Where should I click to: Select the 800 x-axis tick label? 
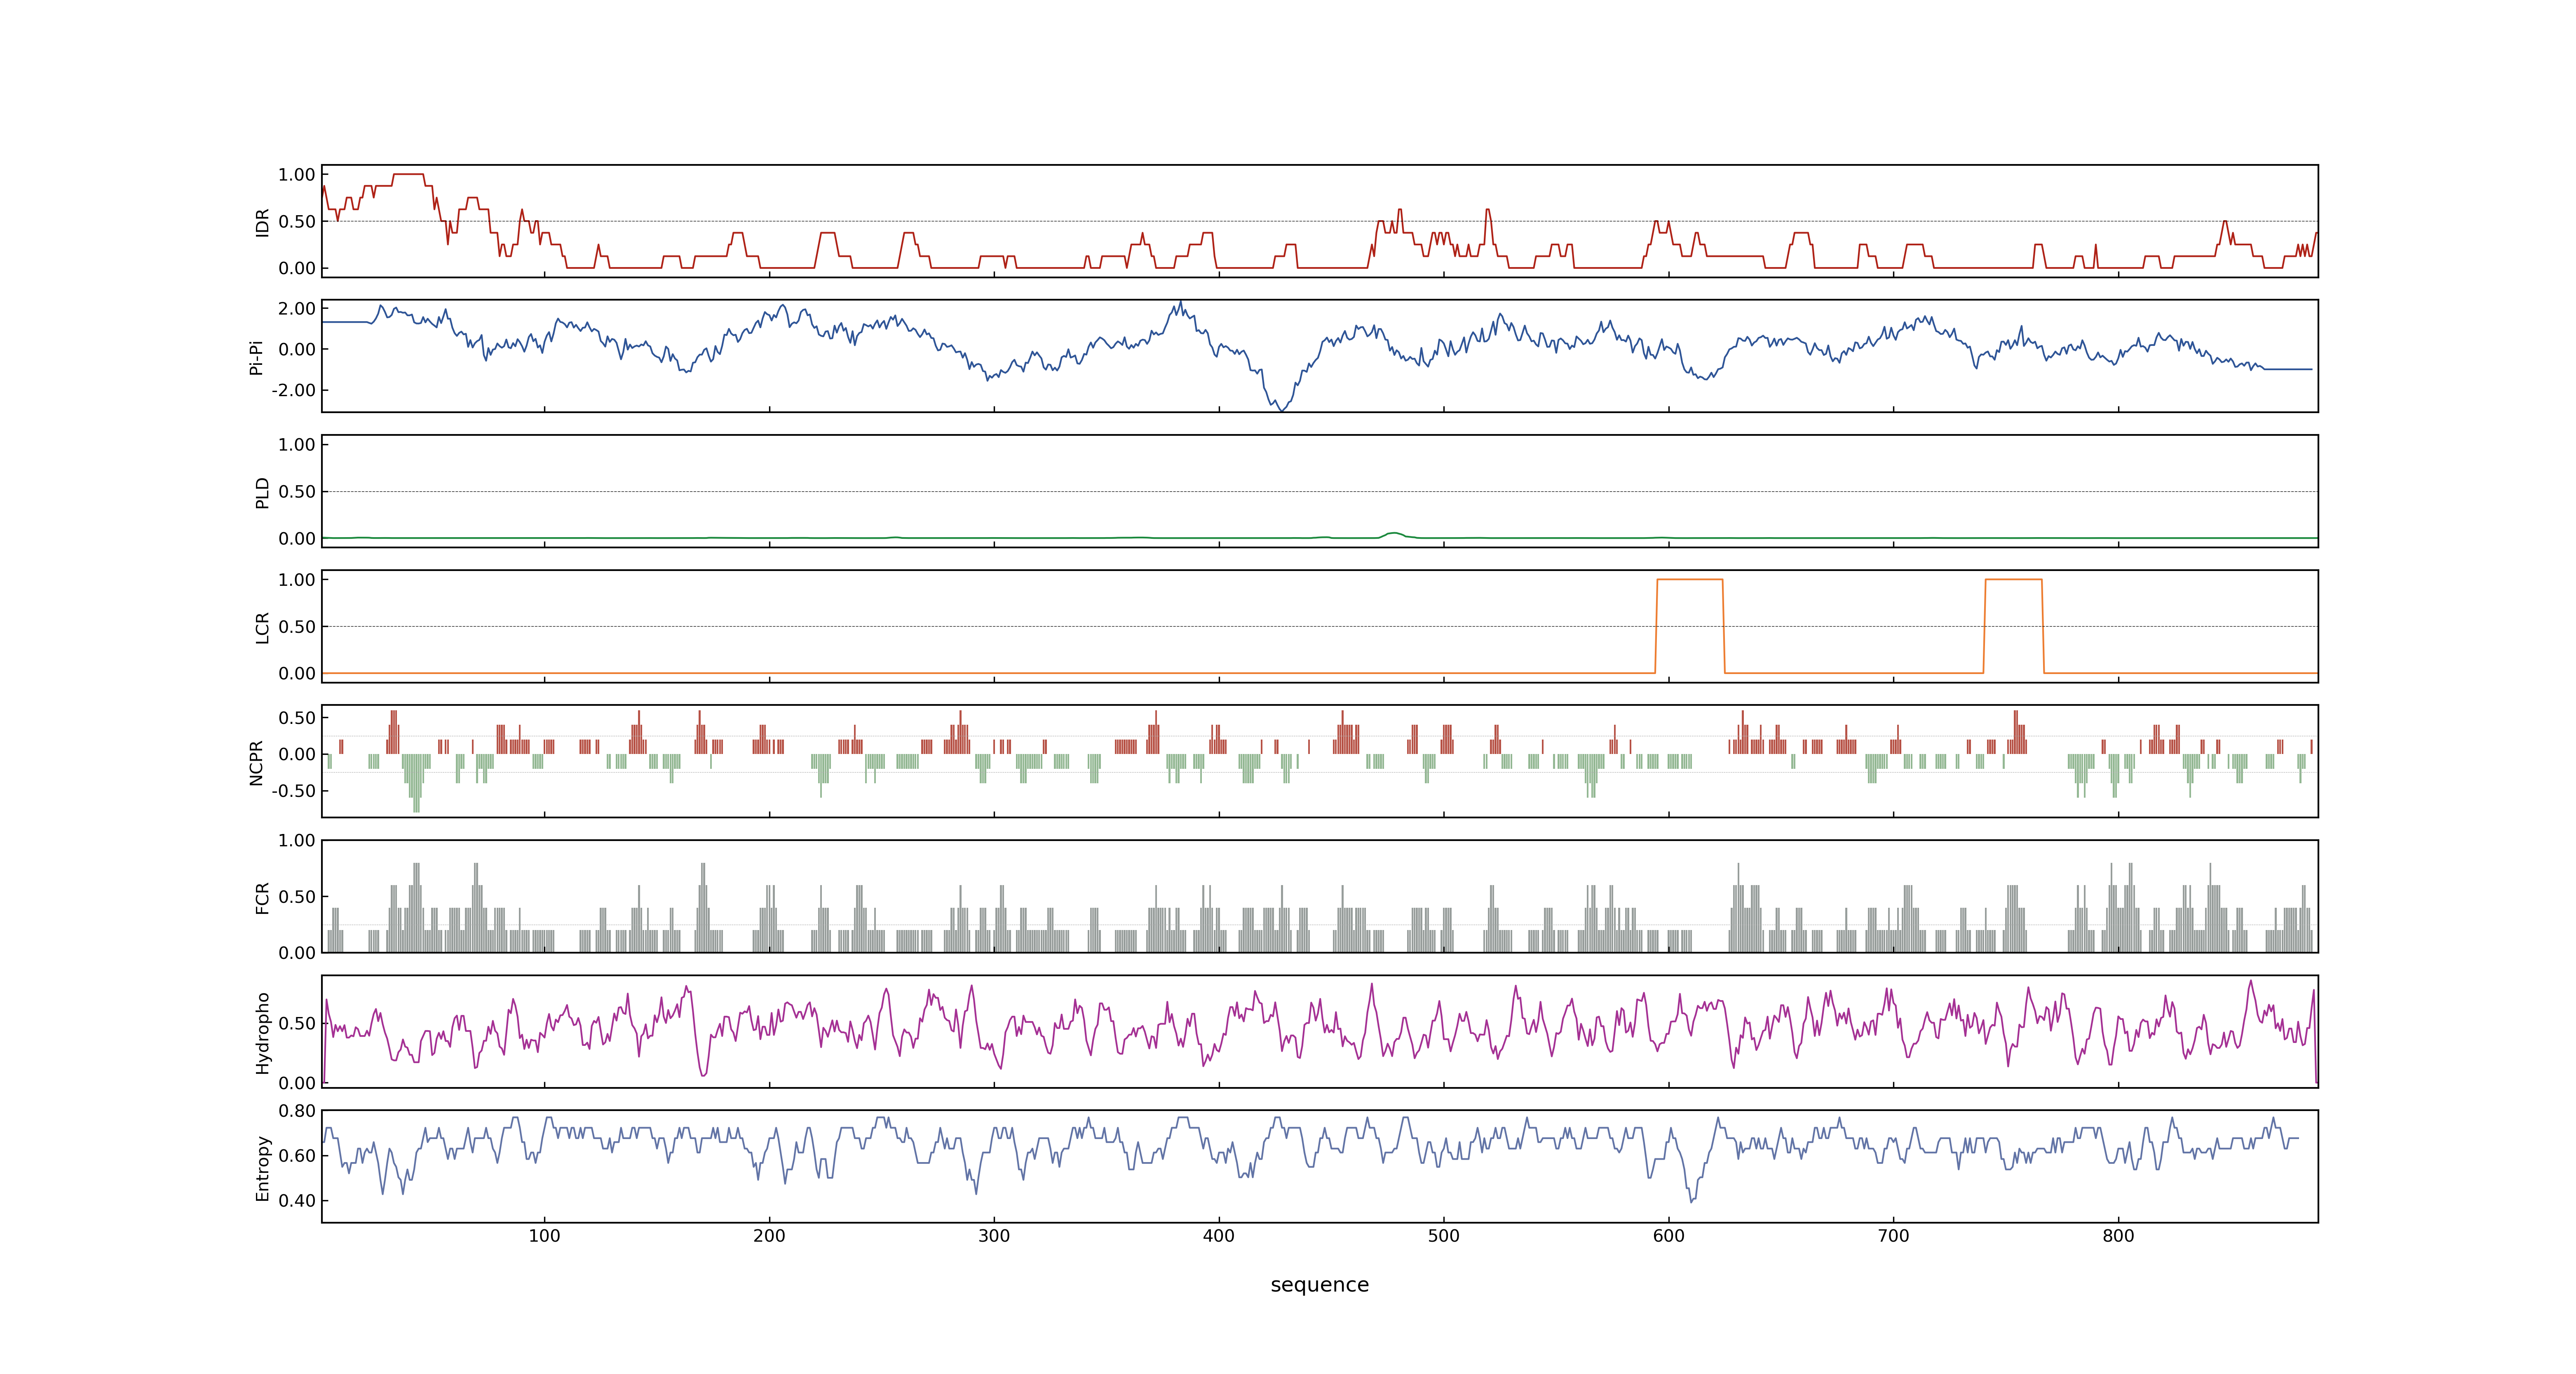(2118, 1236)
